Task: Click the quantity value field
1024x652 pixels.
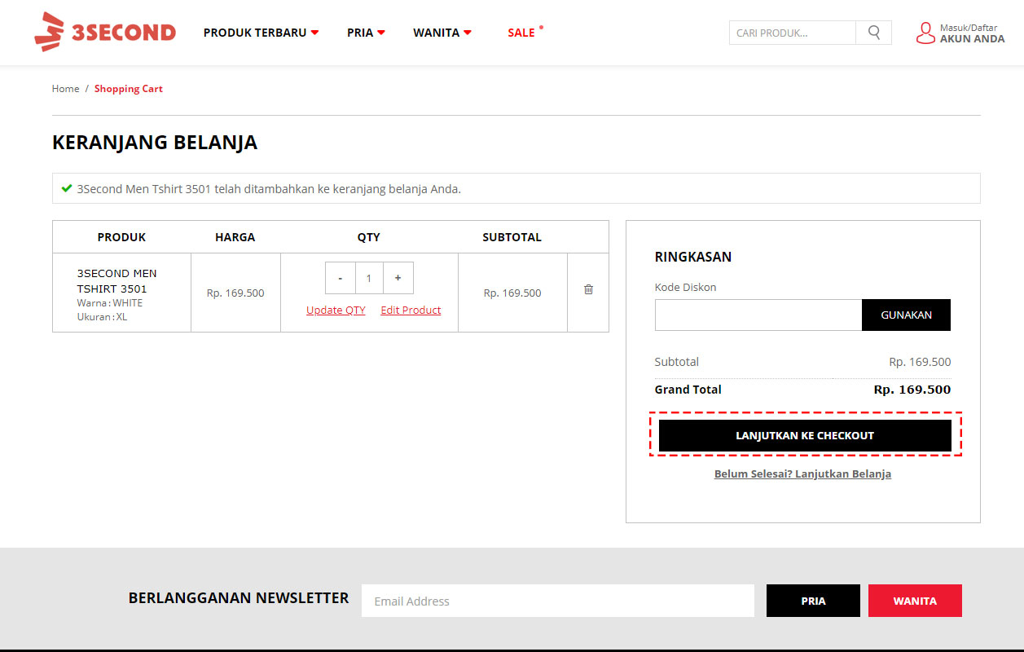Action: point(369,278)
